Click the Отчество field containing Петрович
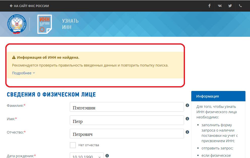The height and width of the screenshot is (158, 250). click(x=126, y=133)
